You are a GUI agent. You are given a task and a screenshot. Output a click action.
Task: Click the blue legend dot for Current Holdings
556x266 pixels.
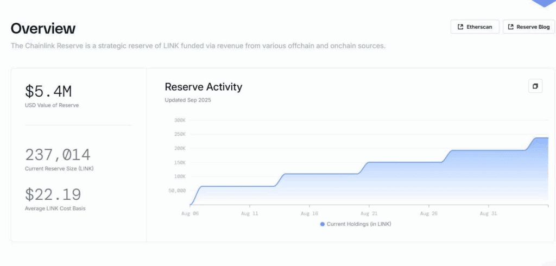pyautogui.click(x=323, y=224)
